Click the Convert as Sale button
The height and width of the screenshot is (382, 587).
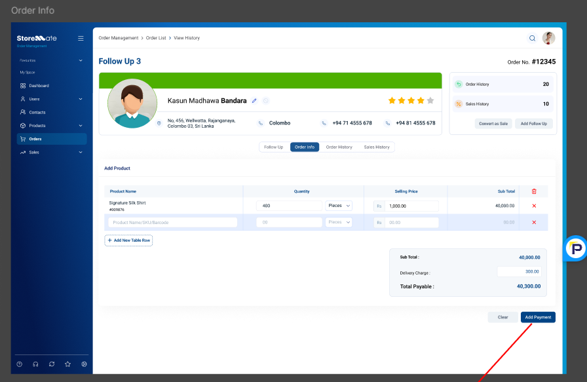coord(493,124)
